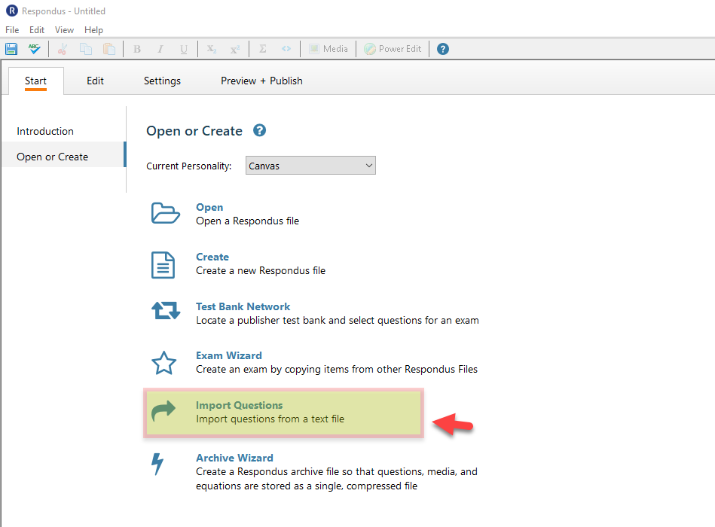This screenshot has height=527, width=715.
Task: Open the Media insert tool
Action: click(328, 49)
